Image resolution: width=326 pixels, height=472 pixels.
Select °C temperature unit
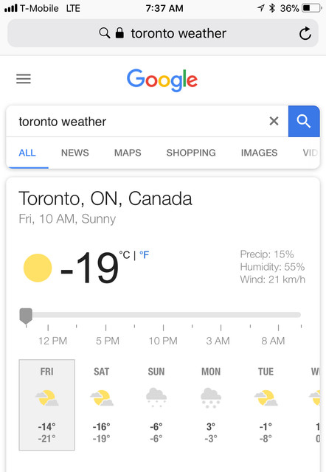click(x=125, y=255)
